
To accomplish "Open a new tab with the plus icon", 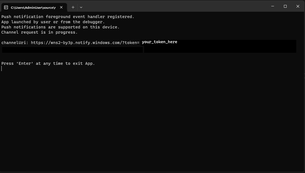I will (73, 7).
